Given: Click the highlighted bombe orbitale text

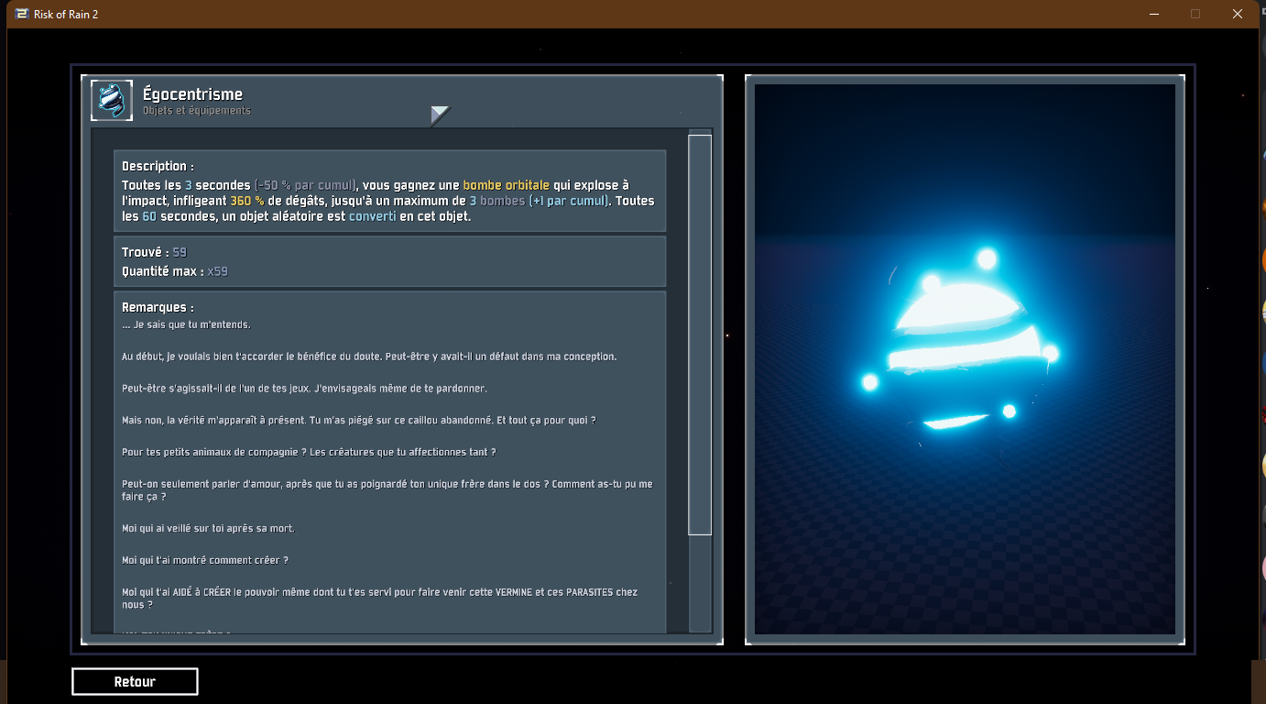Looking at the screenshot, I should tap(506, 185).
